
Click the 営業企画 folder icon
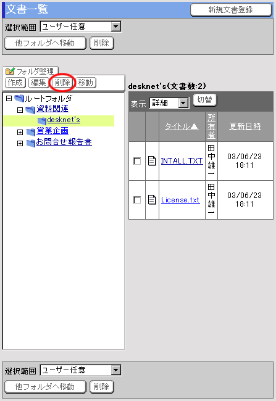[x=31, y=132]
